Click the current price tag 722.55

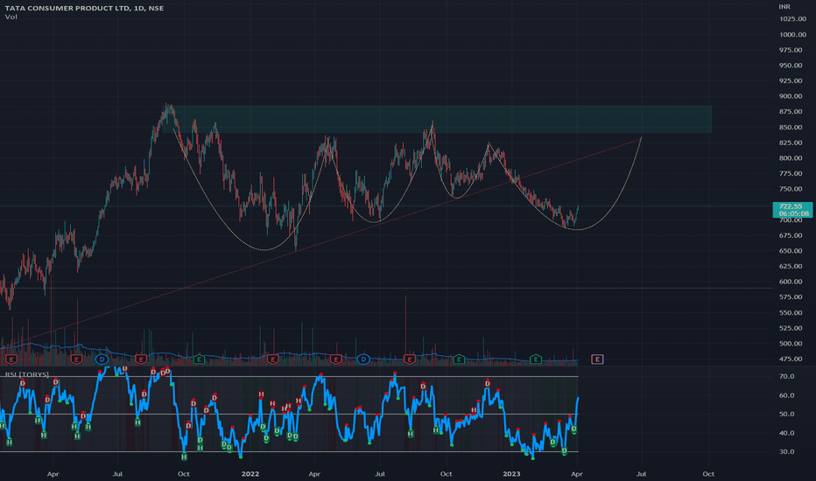point(791,206)
